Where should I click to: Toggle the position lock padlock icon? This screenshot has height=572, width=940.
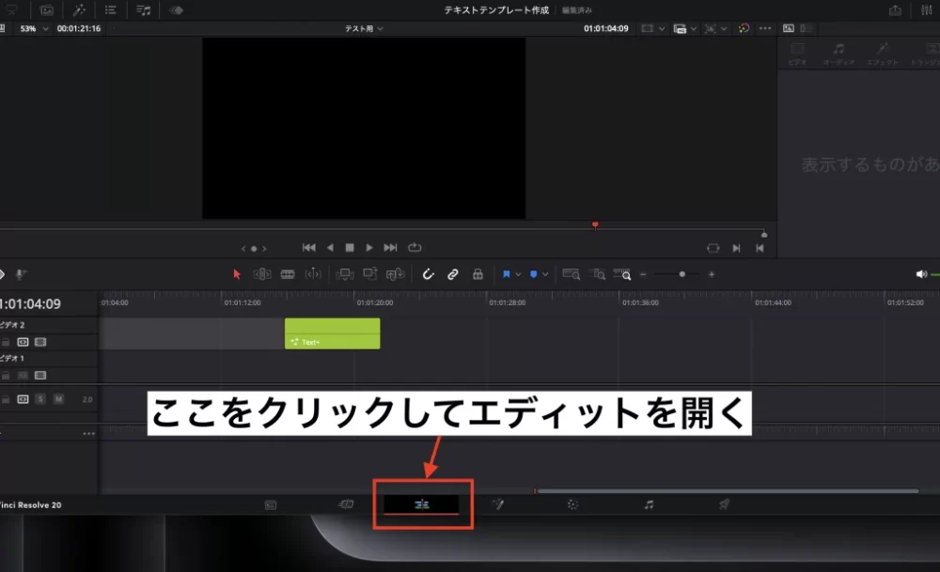click(478, 274)
